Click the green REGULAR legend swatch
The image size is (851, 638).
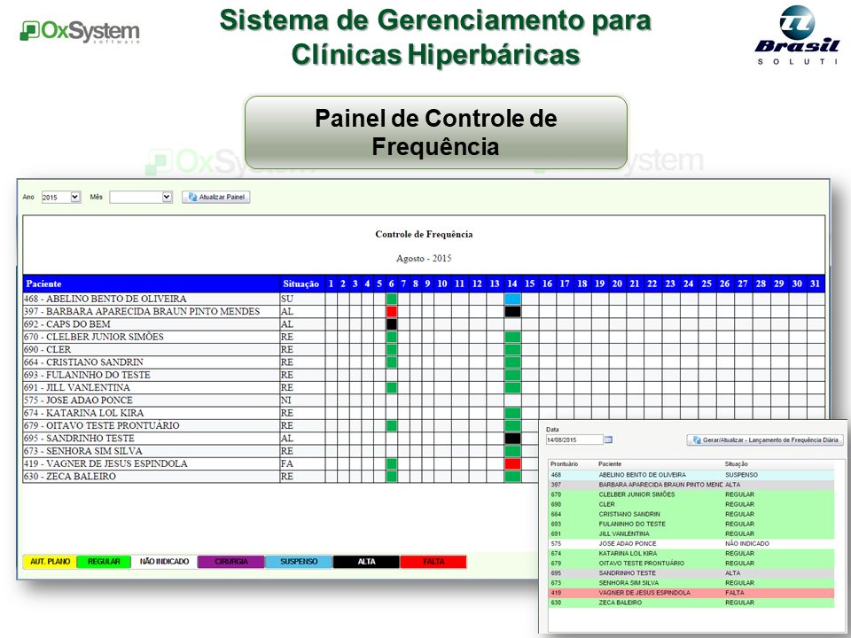(x=104, y=562)
